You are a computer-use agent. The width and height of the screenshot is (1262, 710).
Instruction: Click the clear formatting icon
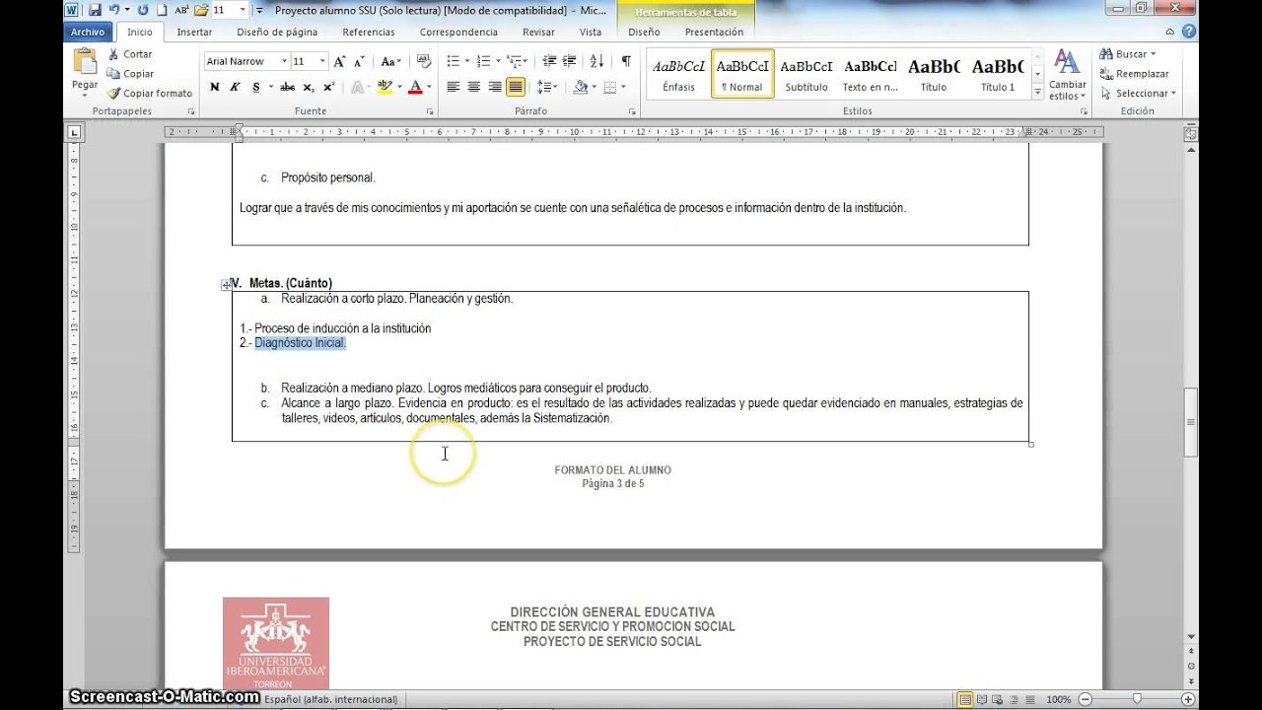point(422,61)
